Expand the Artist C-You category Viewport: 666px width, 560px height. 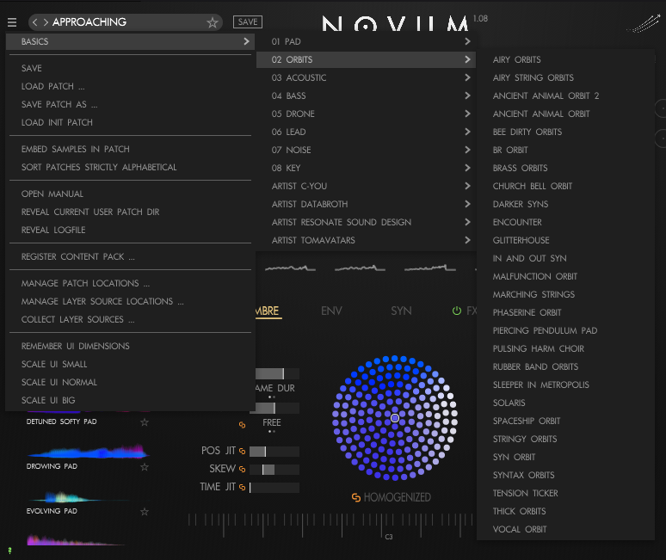(x=367, y=186)
